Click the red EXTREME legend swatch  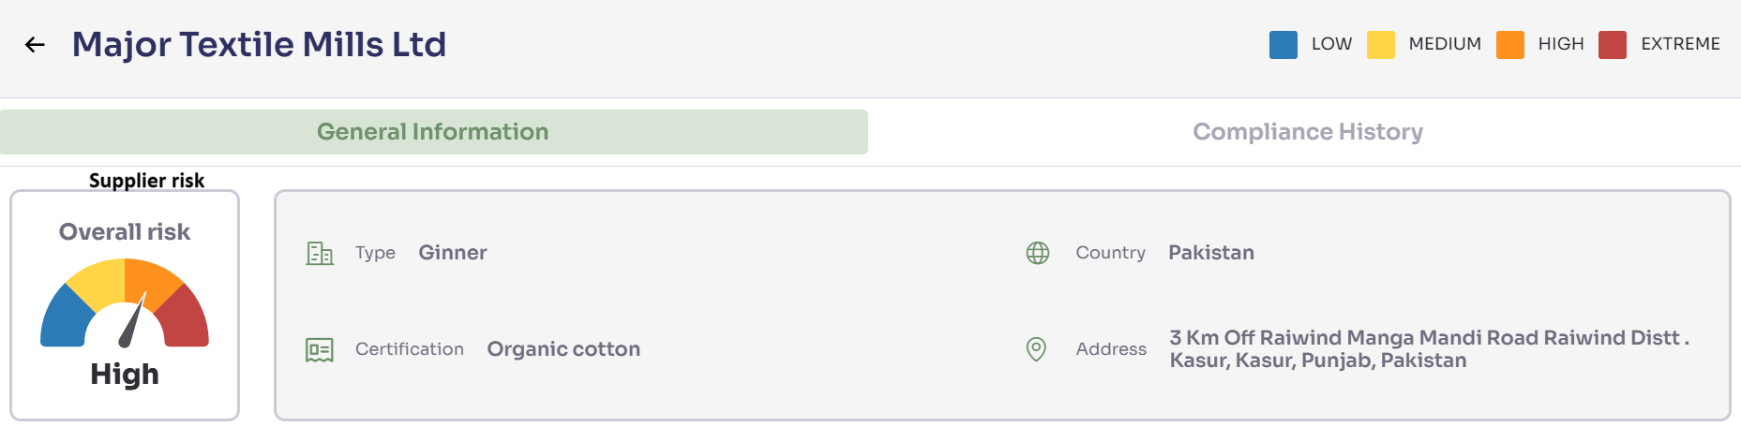pos(1613,45)
